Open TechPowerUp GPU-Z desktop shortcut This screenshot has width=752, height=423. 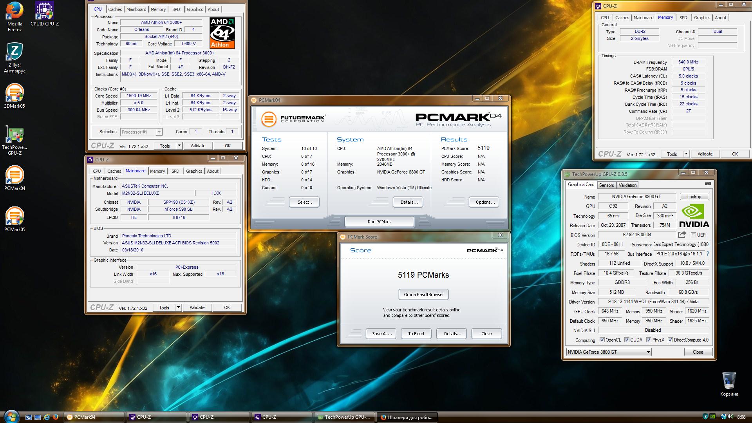coord(14,140)
